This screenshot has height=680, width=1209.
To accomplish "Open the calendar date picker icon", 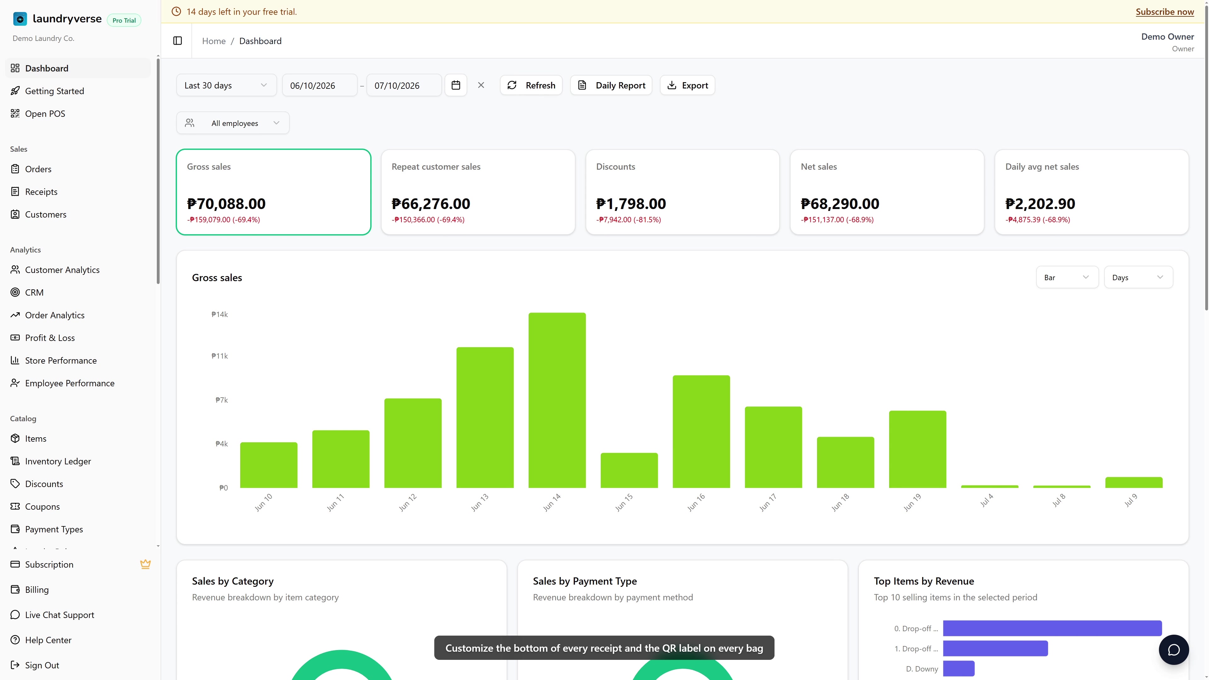I will pyautogui.click(x=456, y=85).
